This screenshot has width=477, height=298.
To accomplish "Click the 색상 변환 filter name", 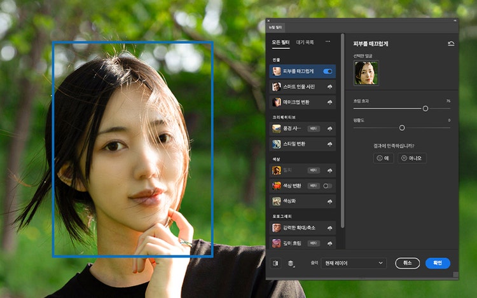I will (x=292, y=186).
